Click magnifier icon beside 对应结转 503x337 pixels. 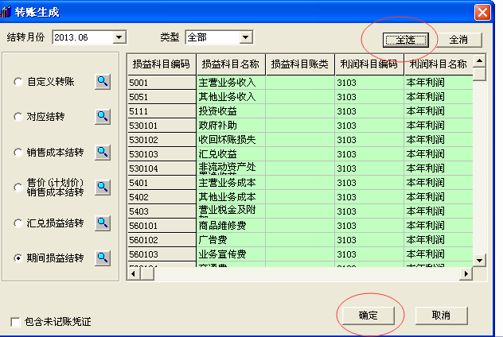[103, 116]
